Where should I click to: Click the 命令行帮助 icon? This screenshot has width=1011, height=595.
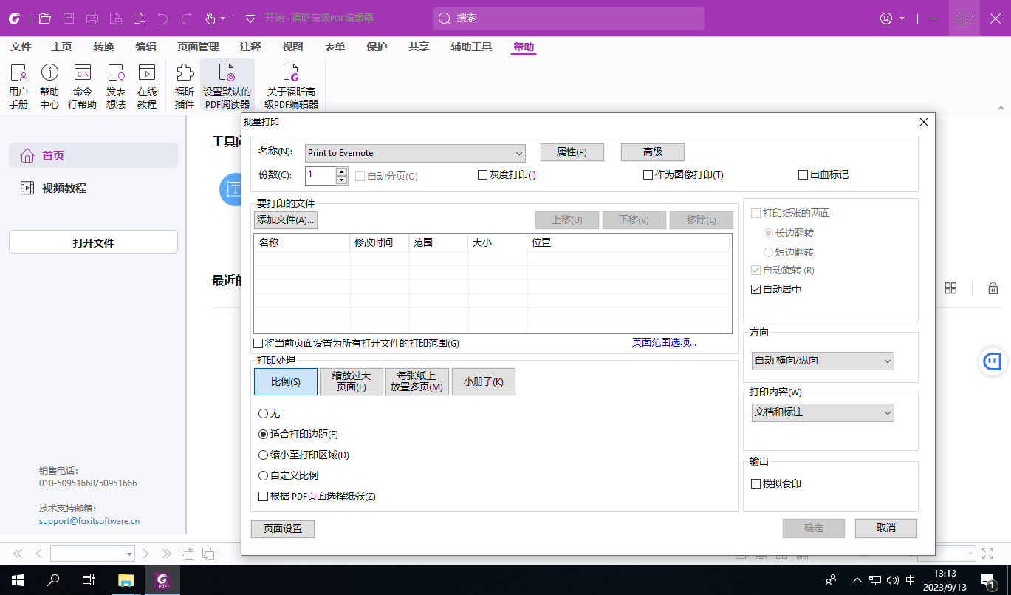(x=82, y=81)
